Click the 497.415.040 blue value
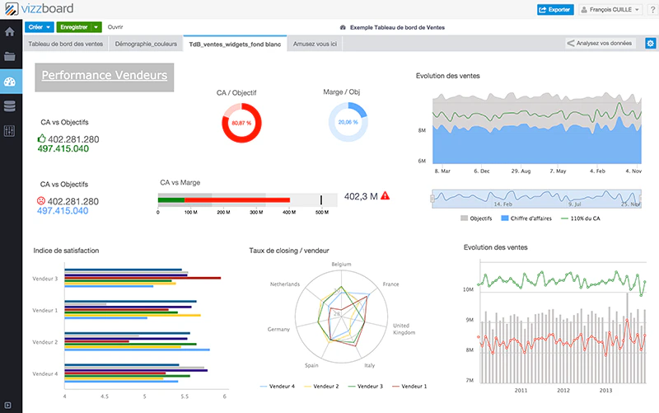Screen dimensions: 659x413 63,211
